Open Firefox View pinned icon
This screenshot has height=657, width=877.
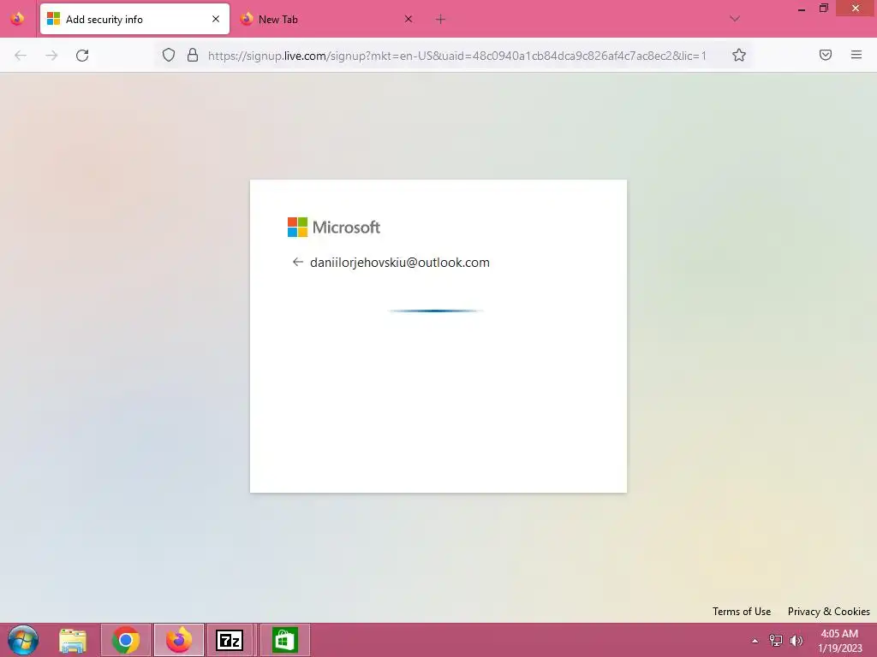point(17,19)
